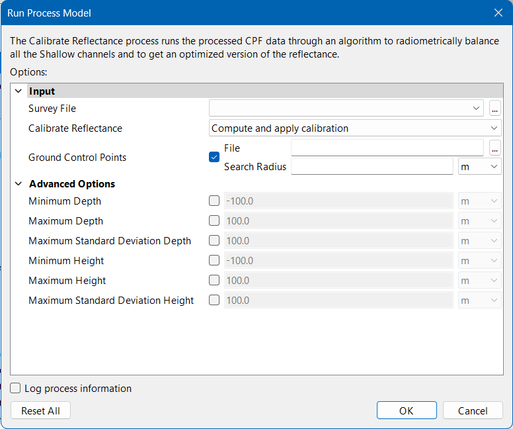
Task: Tick the Maximum Standard Deviation Depth checkbox
Action: (214, 241)
